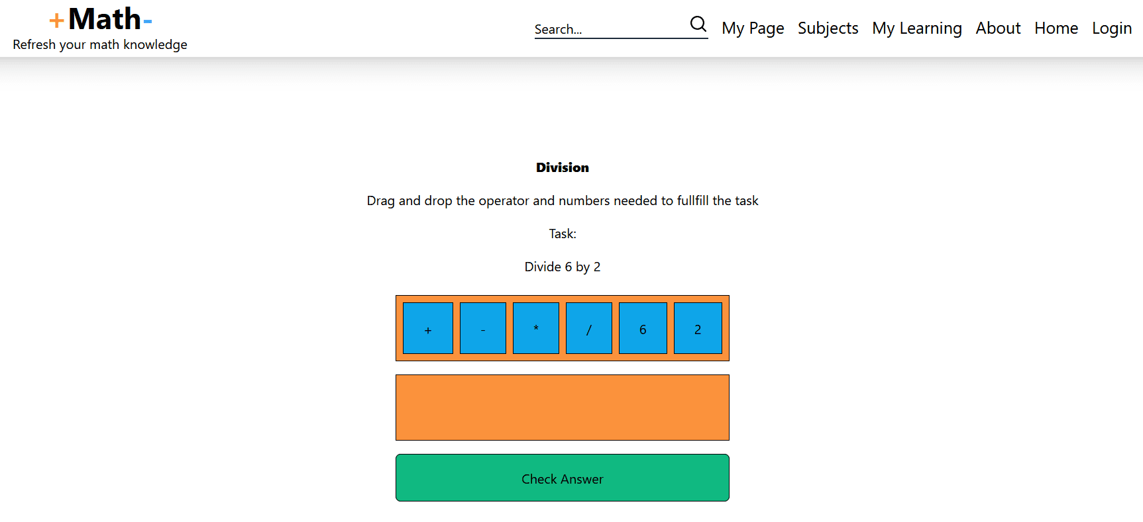Viewport: 1143px width, 522px height.
Task: Click the number 2 tile
Action: coord(698,328)
